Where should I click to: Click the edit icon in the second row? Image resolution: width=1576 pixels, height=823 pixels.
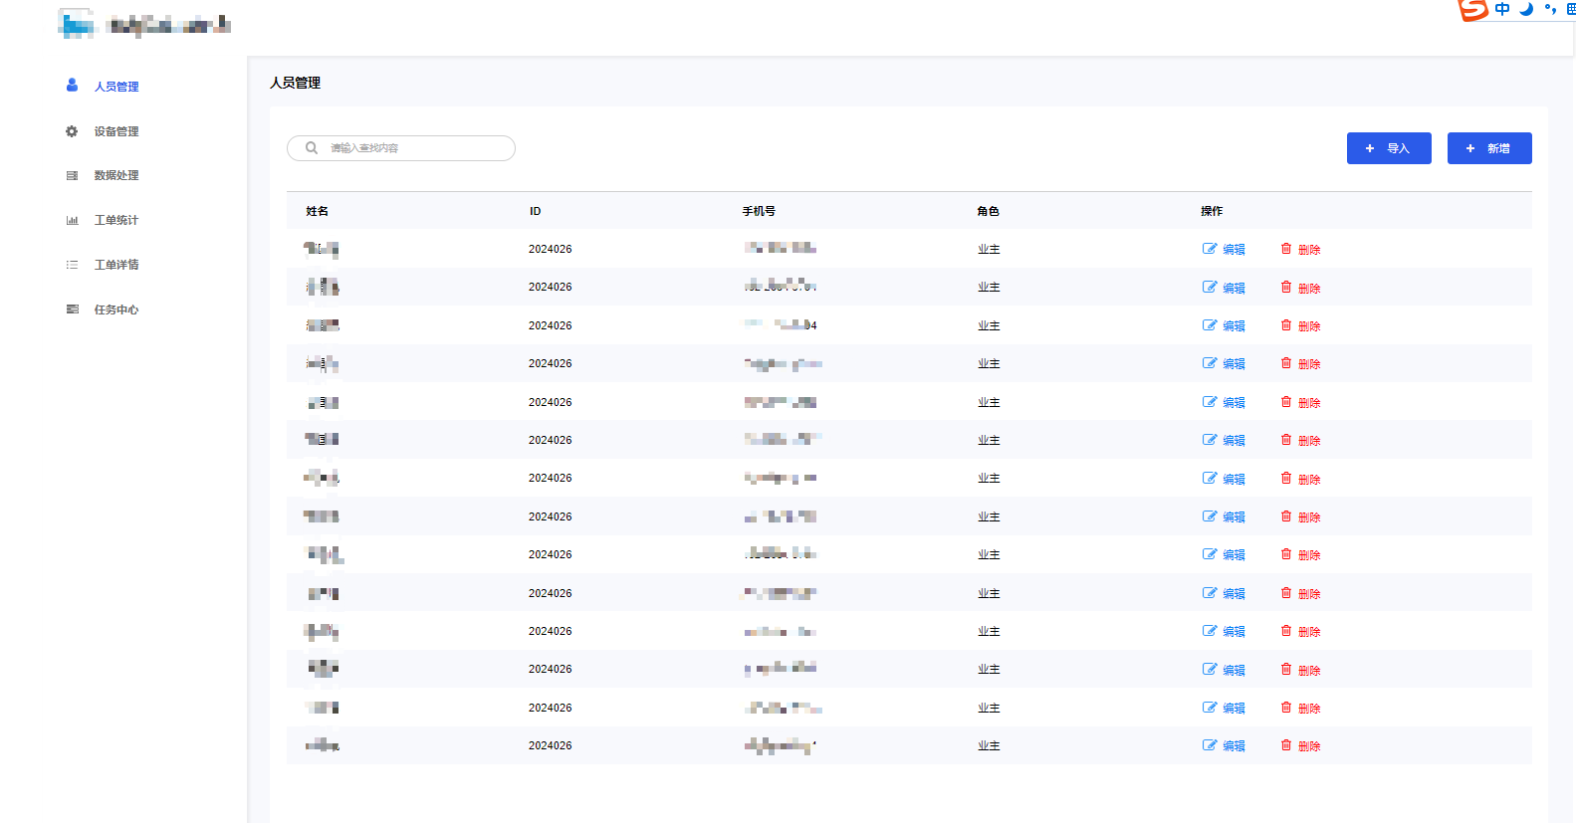[x=1210, y=287]
